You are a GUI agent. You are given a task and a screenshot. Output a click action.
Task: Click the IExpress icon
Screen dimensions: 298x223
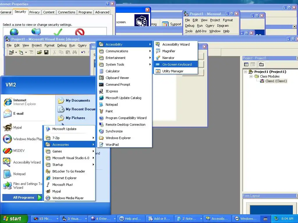(101, 91)
